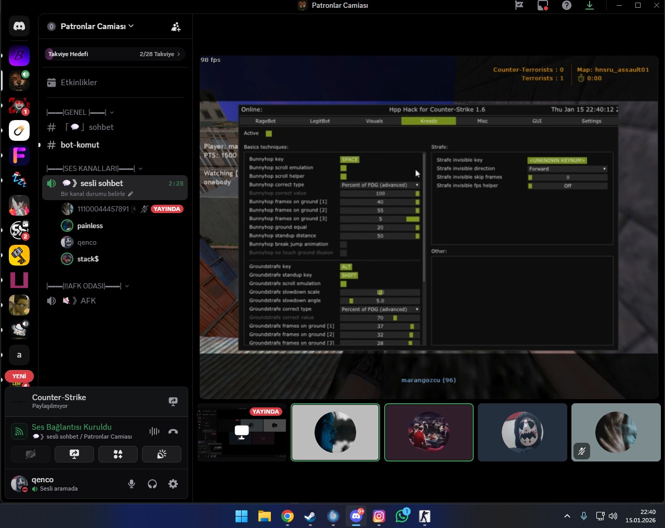The width and height of the screenshot is (665, 528).
Task: Select the pink F server icon
Action: (19, 155)
